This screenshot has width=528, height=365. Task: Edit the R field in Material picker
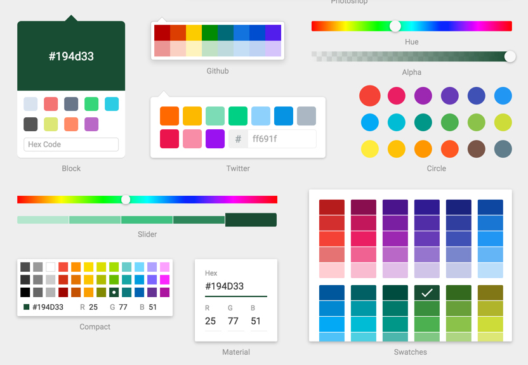[213, 321]
